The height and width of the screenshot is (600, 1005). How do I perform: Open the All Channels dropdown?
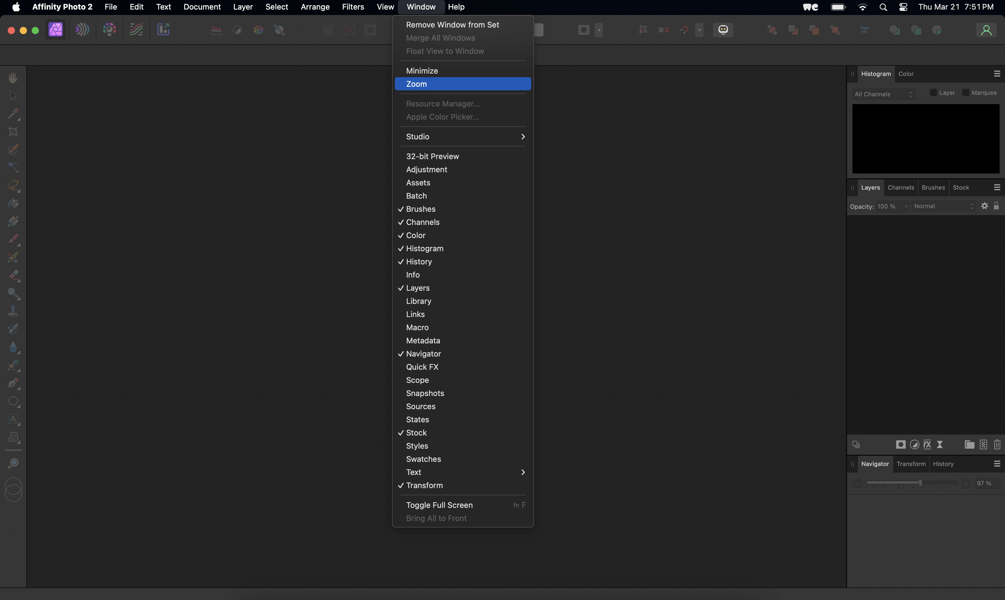[883, 94]
